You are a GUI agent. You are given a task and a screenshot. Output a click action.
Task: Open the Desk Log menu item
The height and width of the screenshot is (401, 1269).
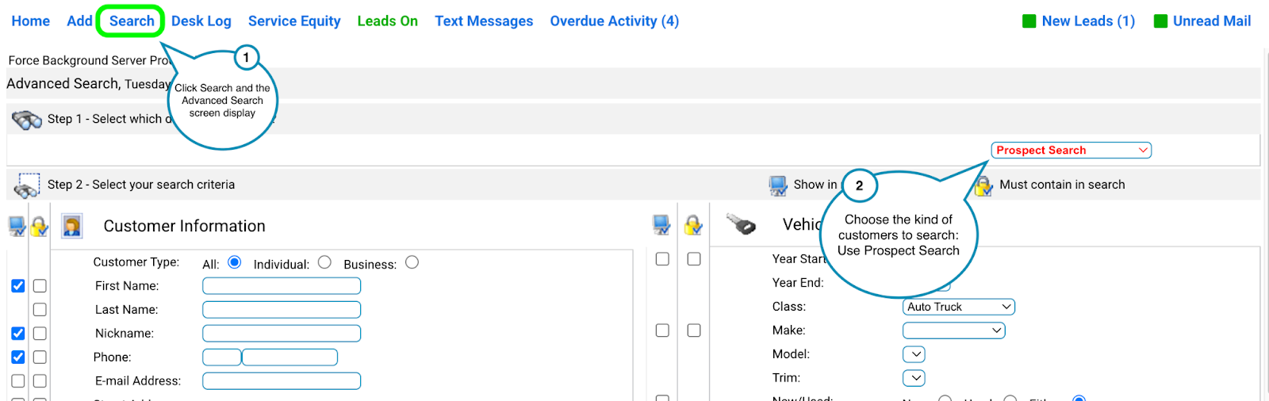pyautogui.click(x=201, y=21)
